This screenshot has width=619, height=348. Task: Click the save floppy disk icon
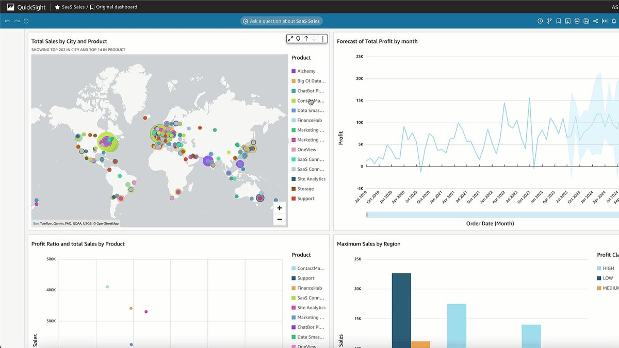pos(587,21)
